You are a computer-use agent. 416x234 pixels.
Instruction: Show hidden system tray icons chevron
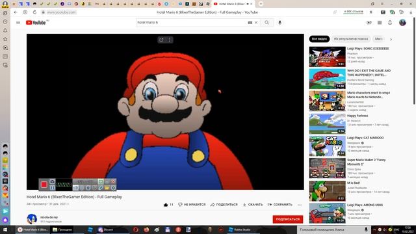tap(374, 229)
